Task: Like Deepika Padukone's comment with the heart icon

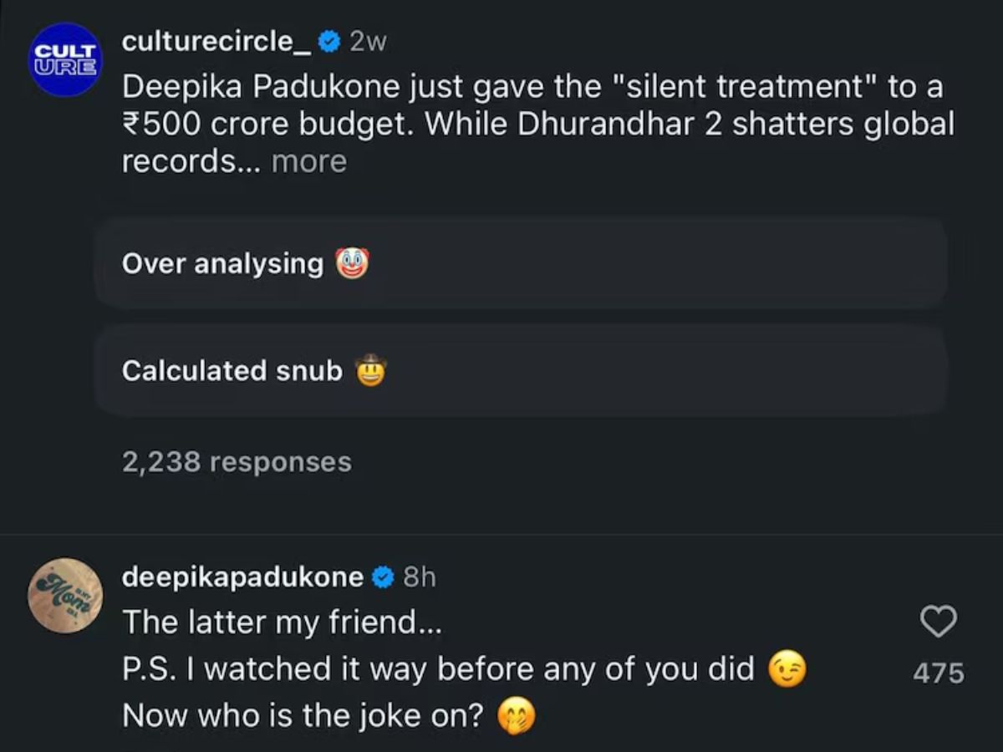Action: point(938,622)
